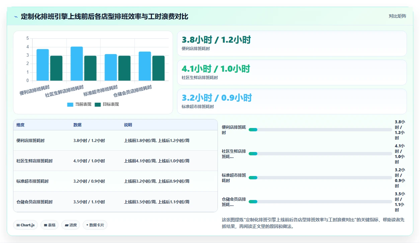Click the chart x-axis label 仓储会员店排班耗时
The height and width of the screenshot is (243, 420).
click(x=133, y=91)
